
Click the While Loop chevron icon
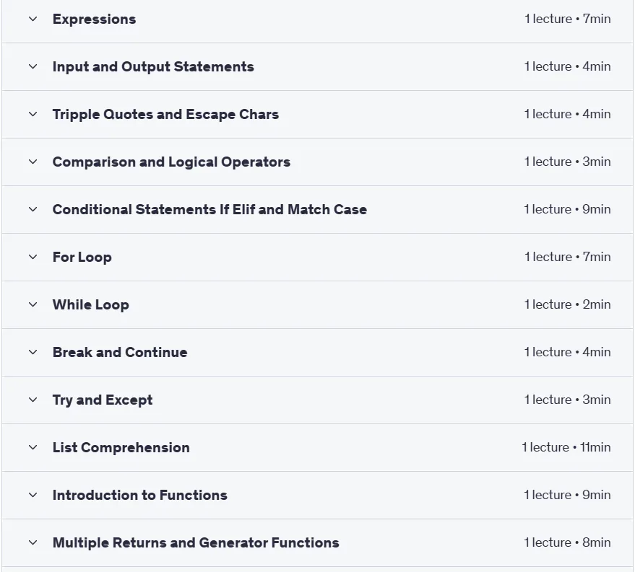(33, 305)
